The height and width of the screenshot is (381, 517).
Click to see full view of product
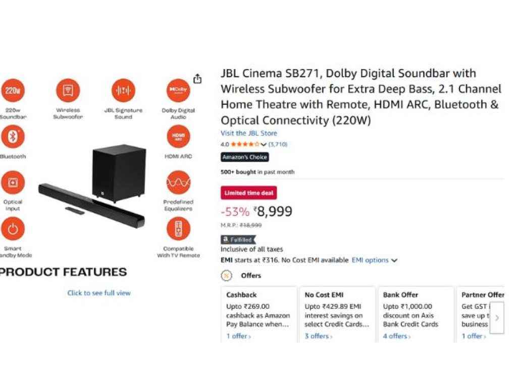(99, 293)
